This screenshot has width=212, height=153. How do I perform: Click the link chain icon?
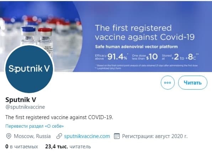pyautogui.click(x=59, y=136)
